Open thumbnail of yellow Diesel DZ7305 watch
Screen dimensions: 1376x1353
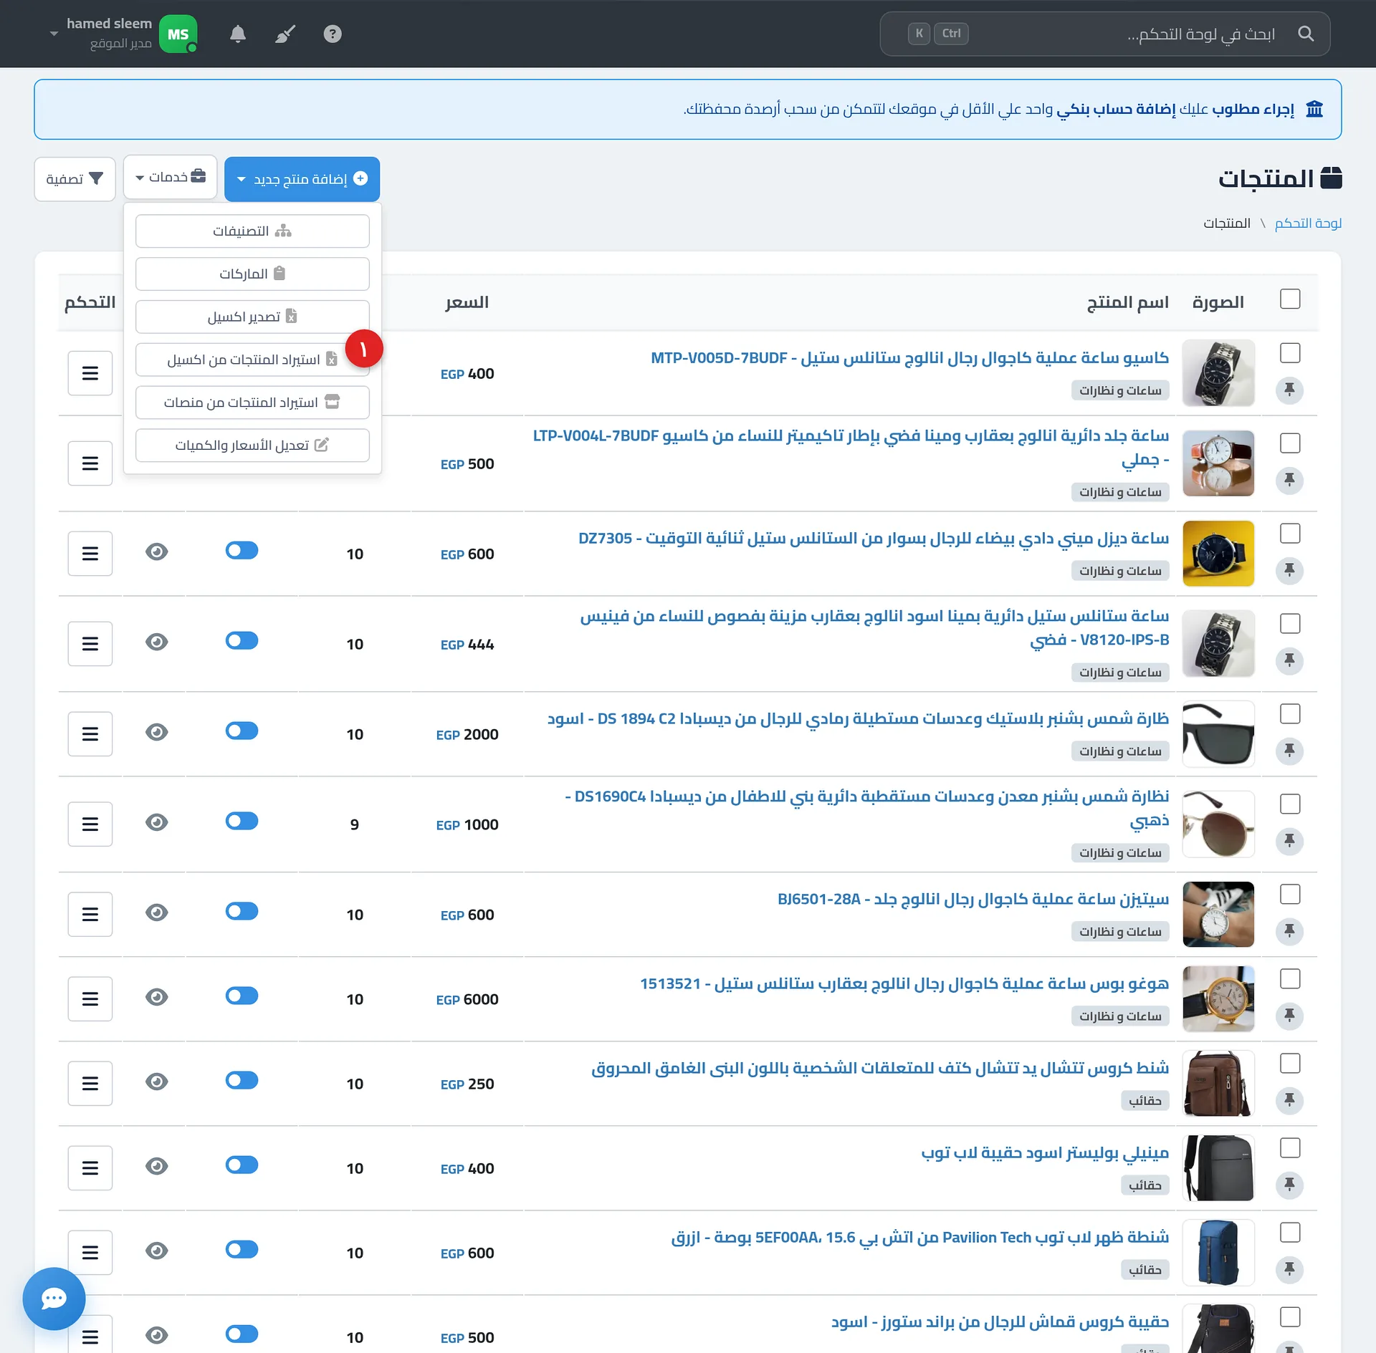tap(1218, 554)
